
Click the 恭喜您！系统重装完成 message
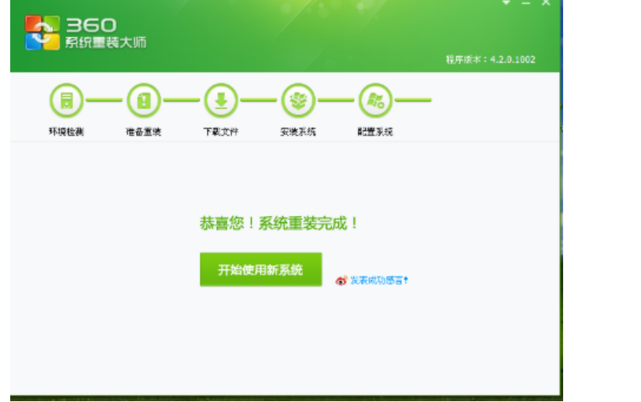(279, 224)
